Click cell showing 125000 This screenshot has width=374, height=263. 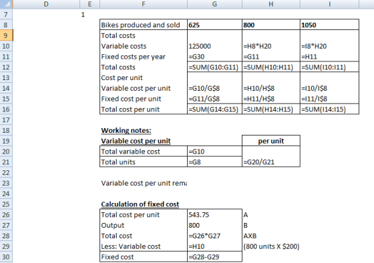[x=214, y=46]
